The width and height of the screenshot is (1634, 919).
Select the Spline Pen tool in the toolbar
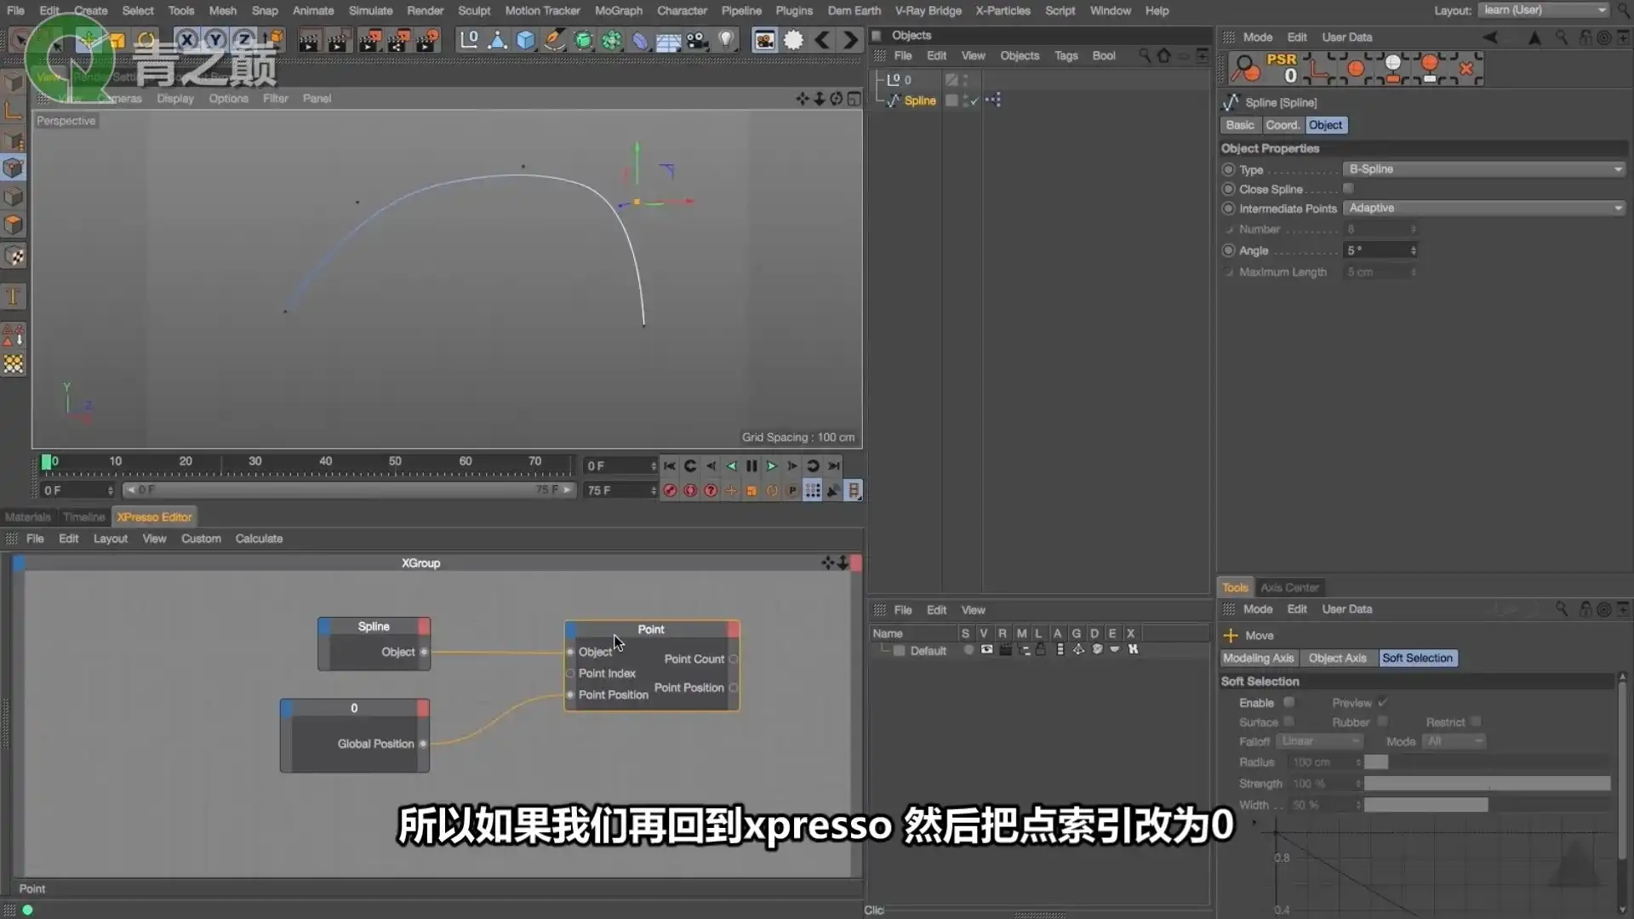pos(554,40)
